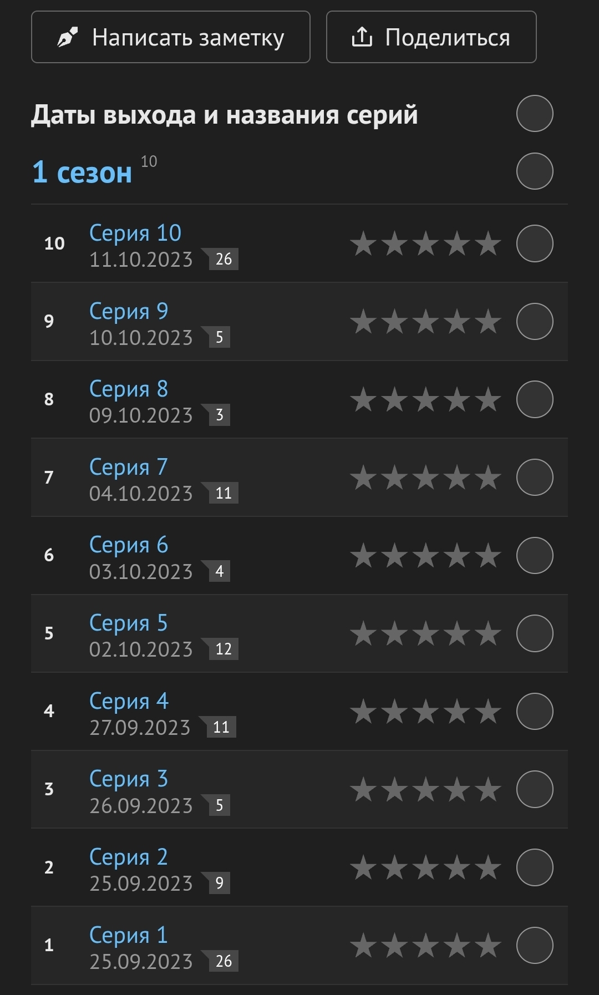Open the comments badge 12 under Серия 5
Screen dimensions: 599x995
pyautogui.click(x=224, y=649)
